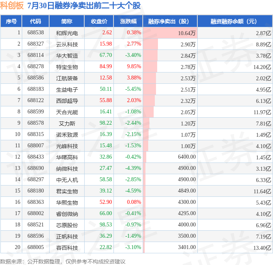Click margin balance 11.97亿
The image size is (273, 265).
click(262, 112)
